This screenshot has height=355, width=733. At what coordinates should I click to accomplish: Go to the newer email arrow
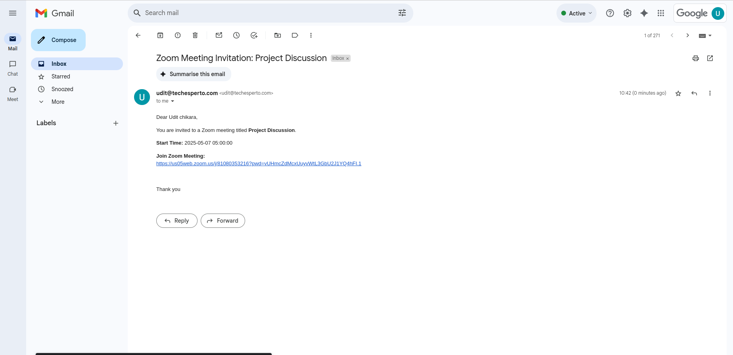coord(672,35)
